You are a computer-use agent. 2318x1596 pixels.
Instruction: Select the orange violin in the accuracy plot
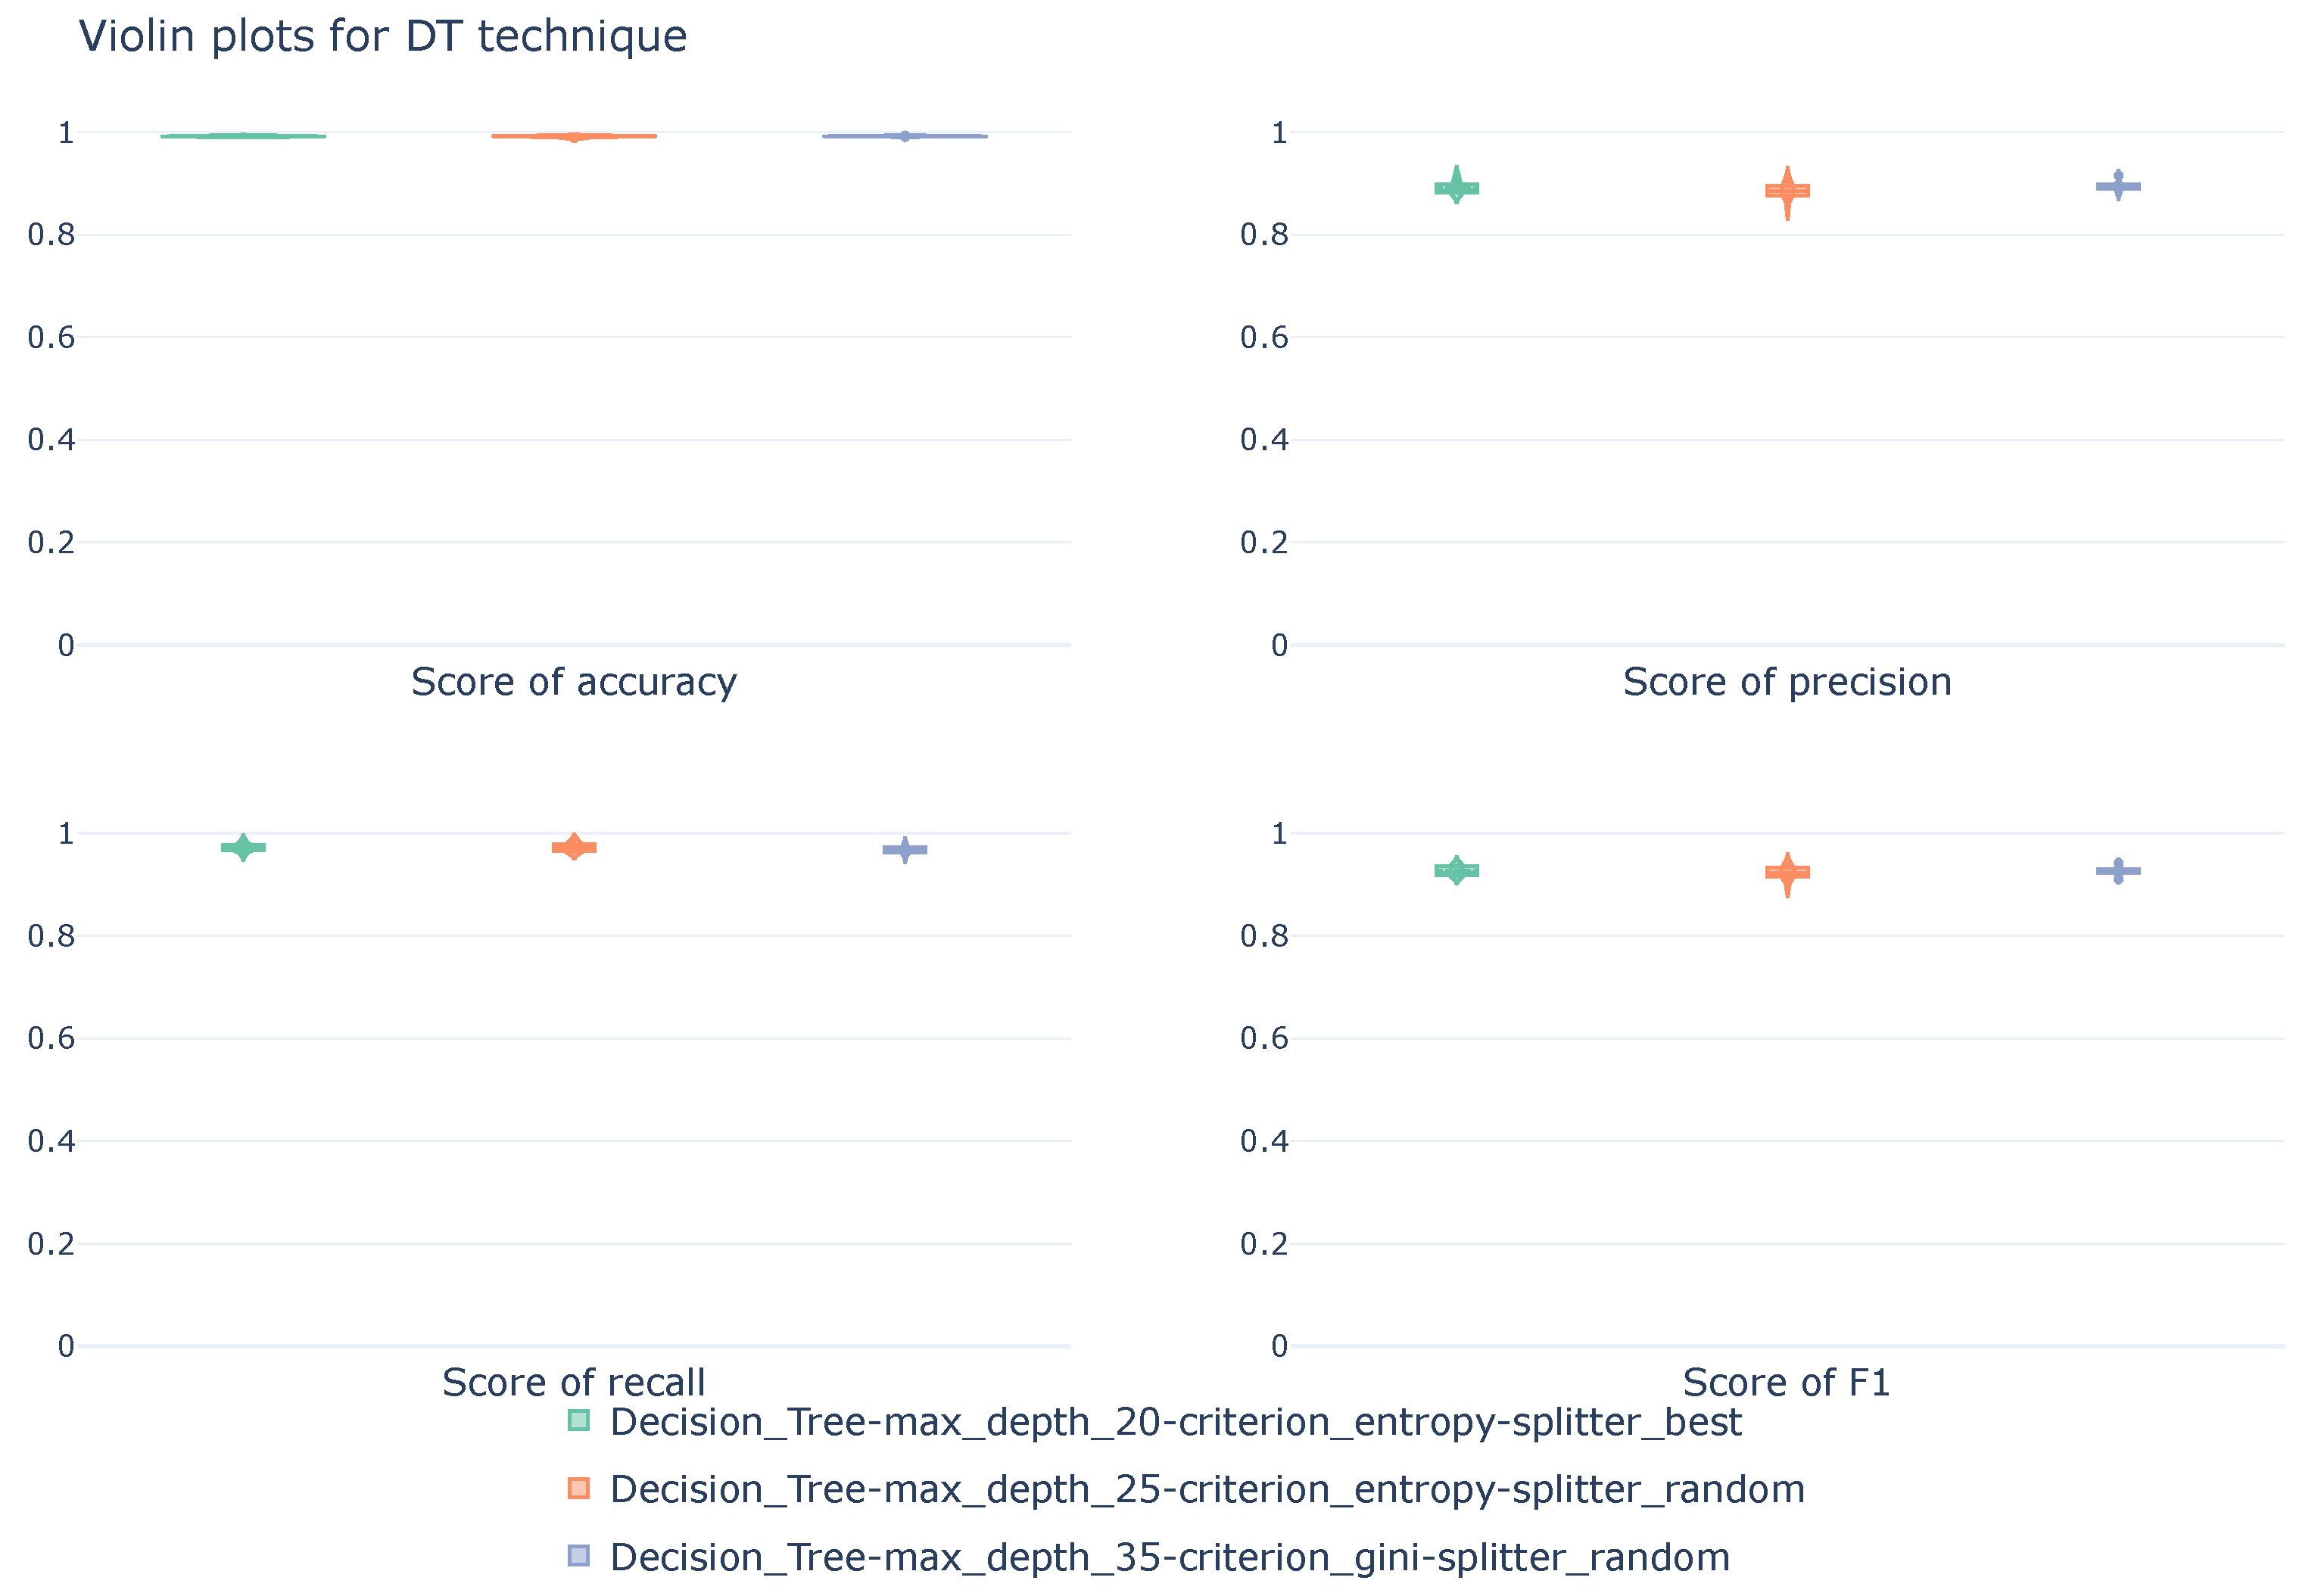tap(573, 136)
